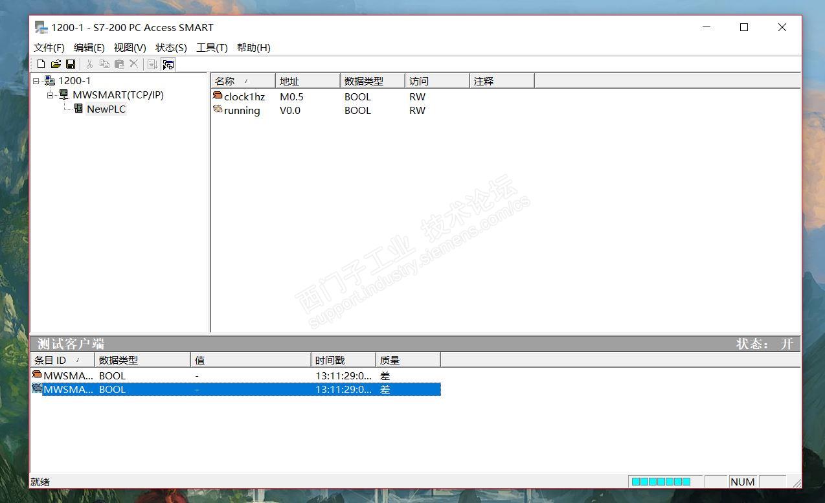Image resolution: width=825 pixels, height=503 pixels.
Task: Click the Paste clipboard toolbar icon
Action: (x=119, y=64)
